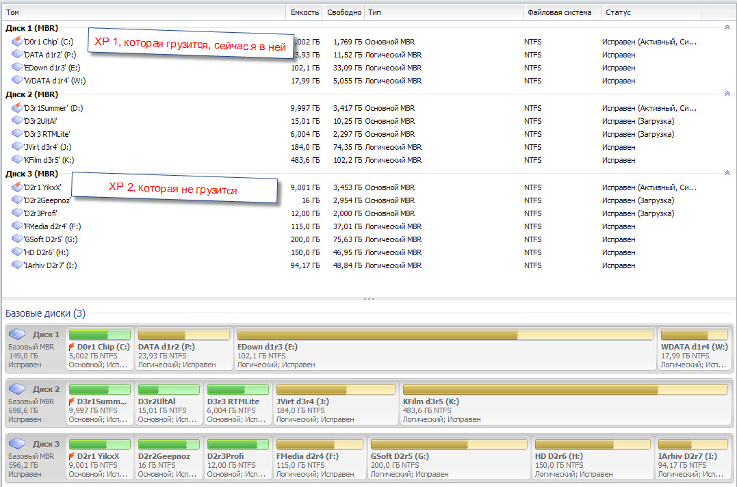Select FMedia d2r4 (F:) partition block in disk map

[320, 458]
